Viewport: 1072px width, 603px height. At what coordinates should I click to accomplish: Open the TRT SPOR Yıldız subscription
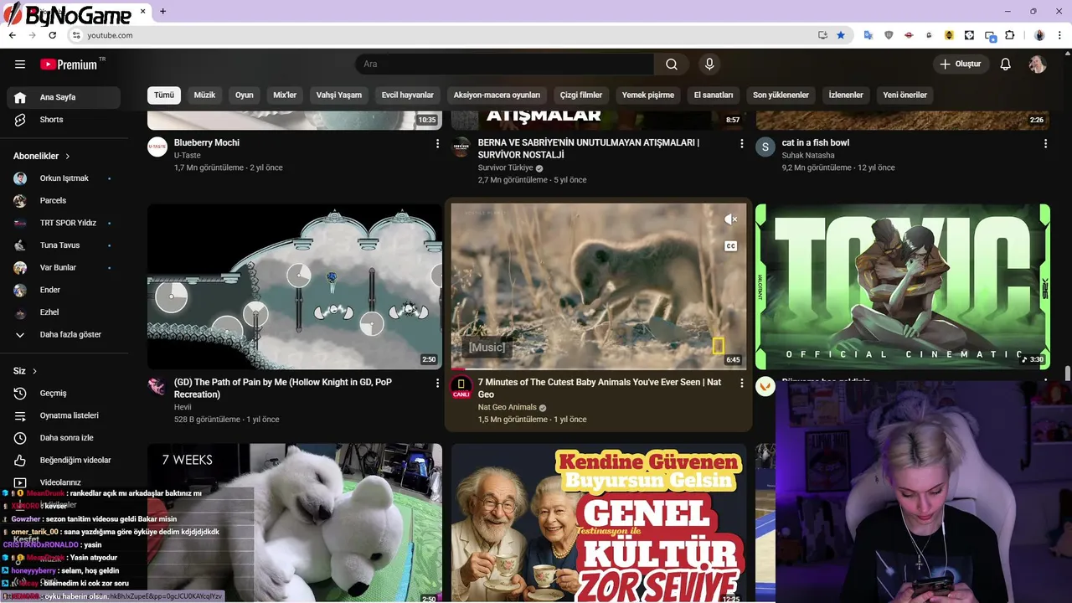click(x=64, y=223)
